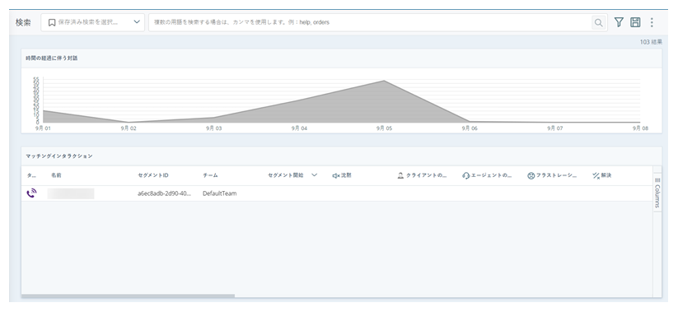Sort by the フラストレーシ column header

[x=557, y=176]
